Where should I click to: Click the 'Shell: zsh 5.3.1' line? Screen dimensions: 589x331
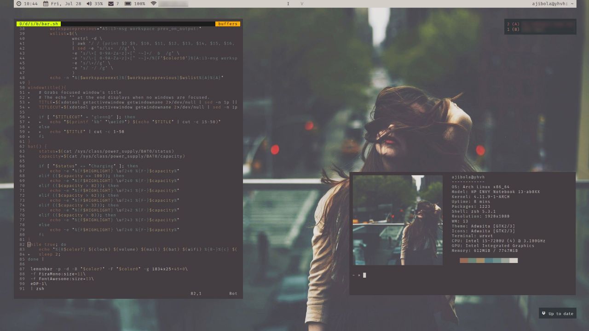[474, 211]
